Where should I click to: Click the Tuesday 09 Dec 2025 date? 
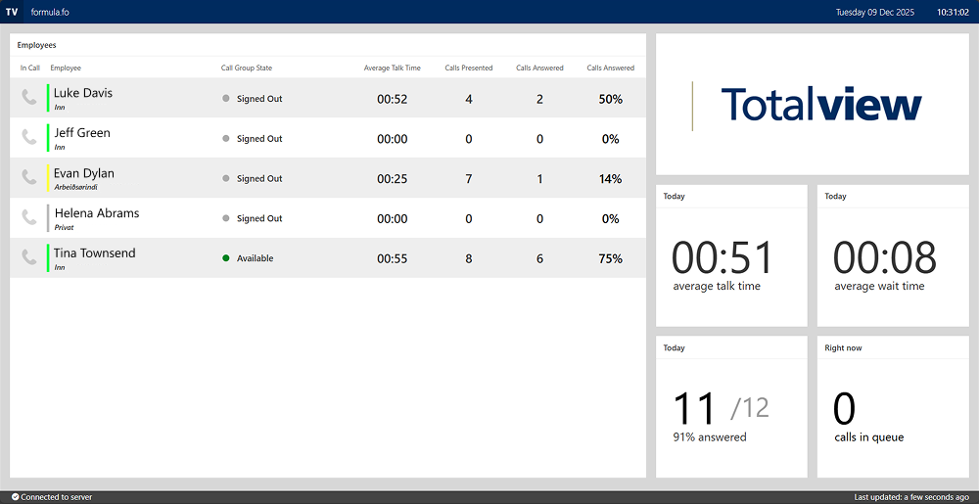(x=873, y=12)
